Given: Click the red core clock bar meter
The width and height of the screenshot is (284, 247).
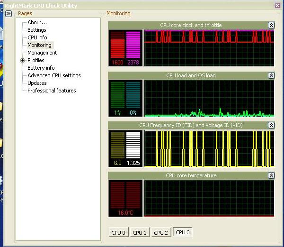Looking at the screenshot, I should pyautogui.click(x=117, y=45).
